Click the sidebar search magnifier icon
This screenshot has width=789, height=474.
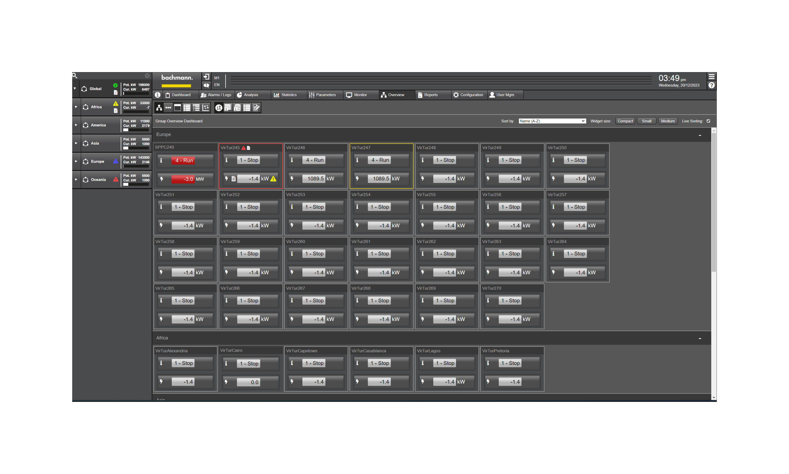pyautogui.click(x=75, y=76)
